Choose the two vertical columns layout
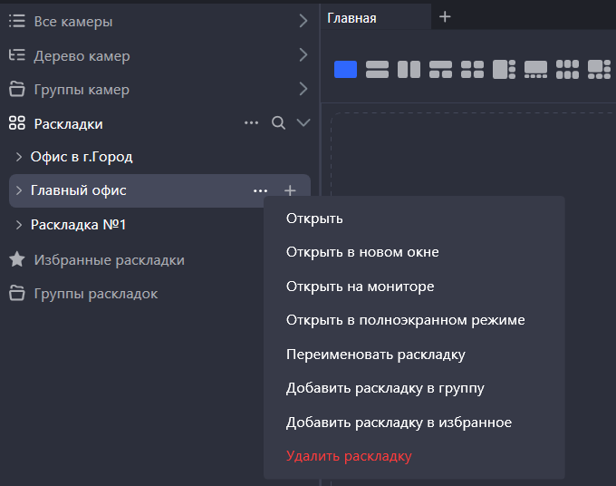This screenshot has height=486, width=616. [x=409, y=70]
